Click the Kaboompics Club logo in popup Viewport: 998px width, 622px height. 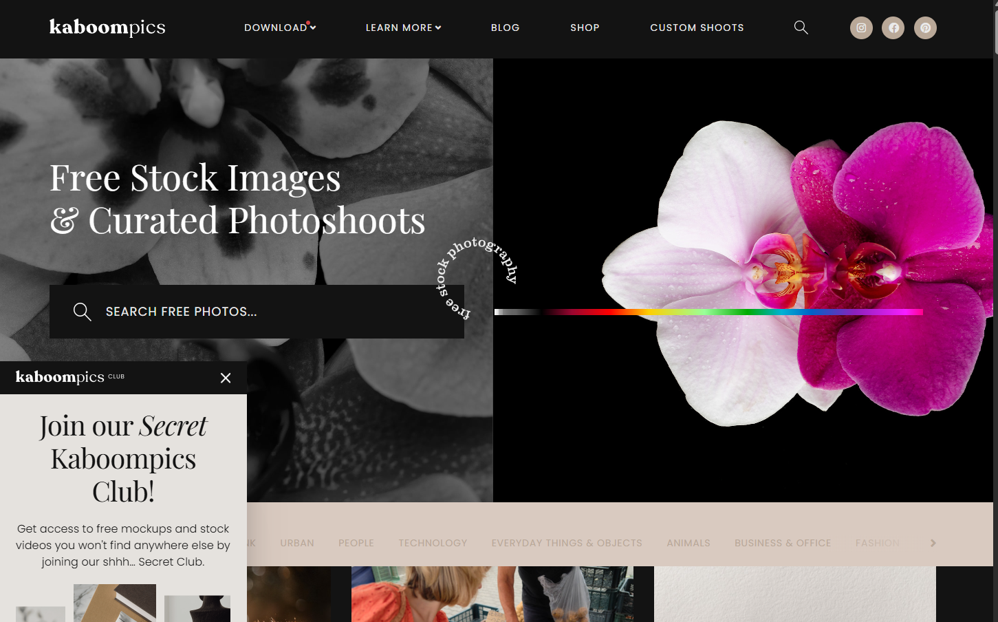70,377
